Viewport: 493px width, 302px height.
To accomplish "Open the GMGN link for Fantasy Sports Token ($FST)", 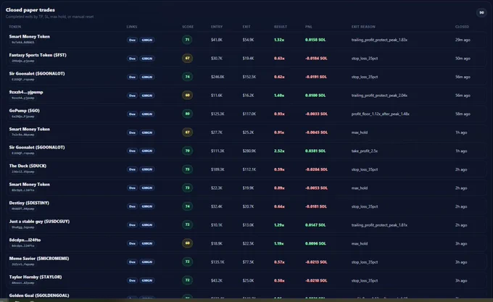I will 147,59.
